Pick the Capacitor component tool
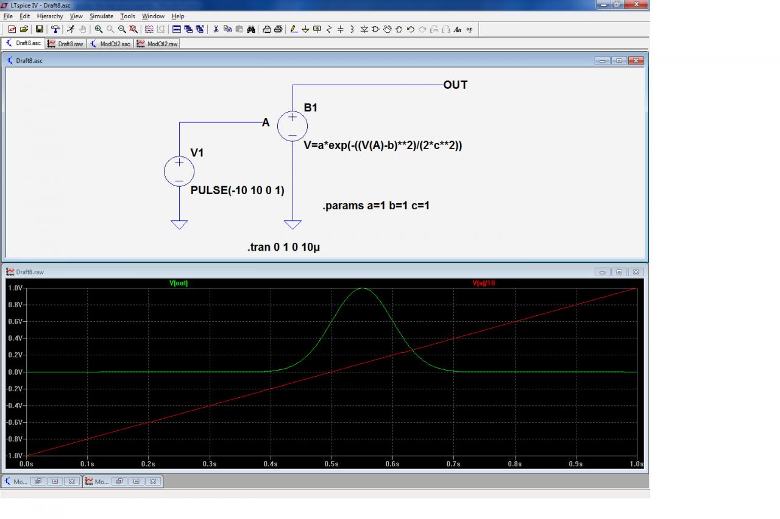The width and height of the screenshot is (780, 519). [341, 29]
